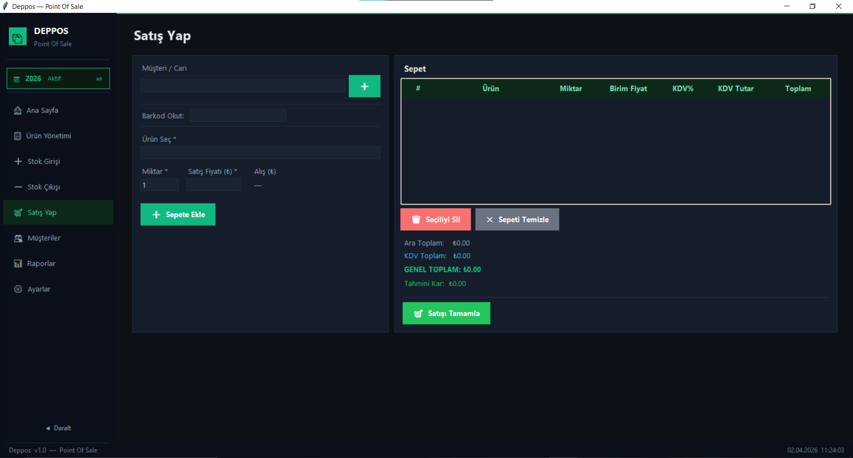Click the Barkod Okut input field
Image resolution: width=853 pixels, height=458 pixels.
coord(238,116)
